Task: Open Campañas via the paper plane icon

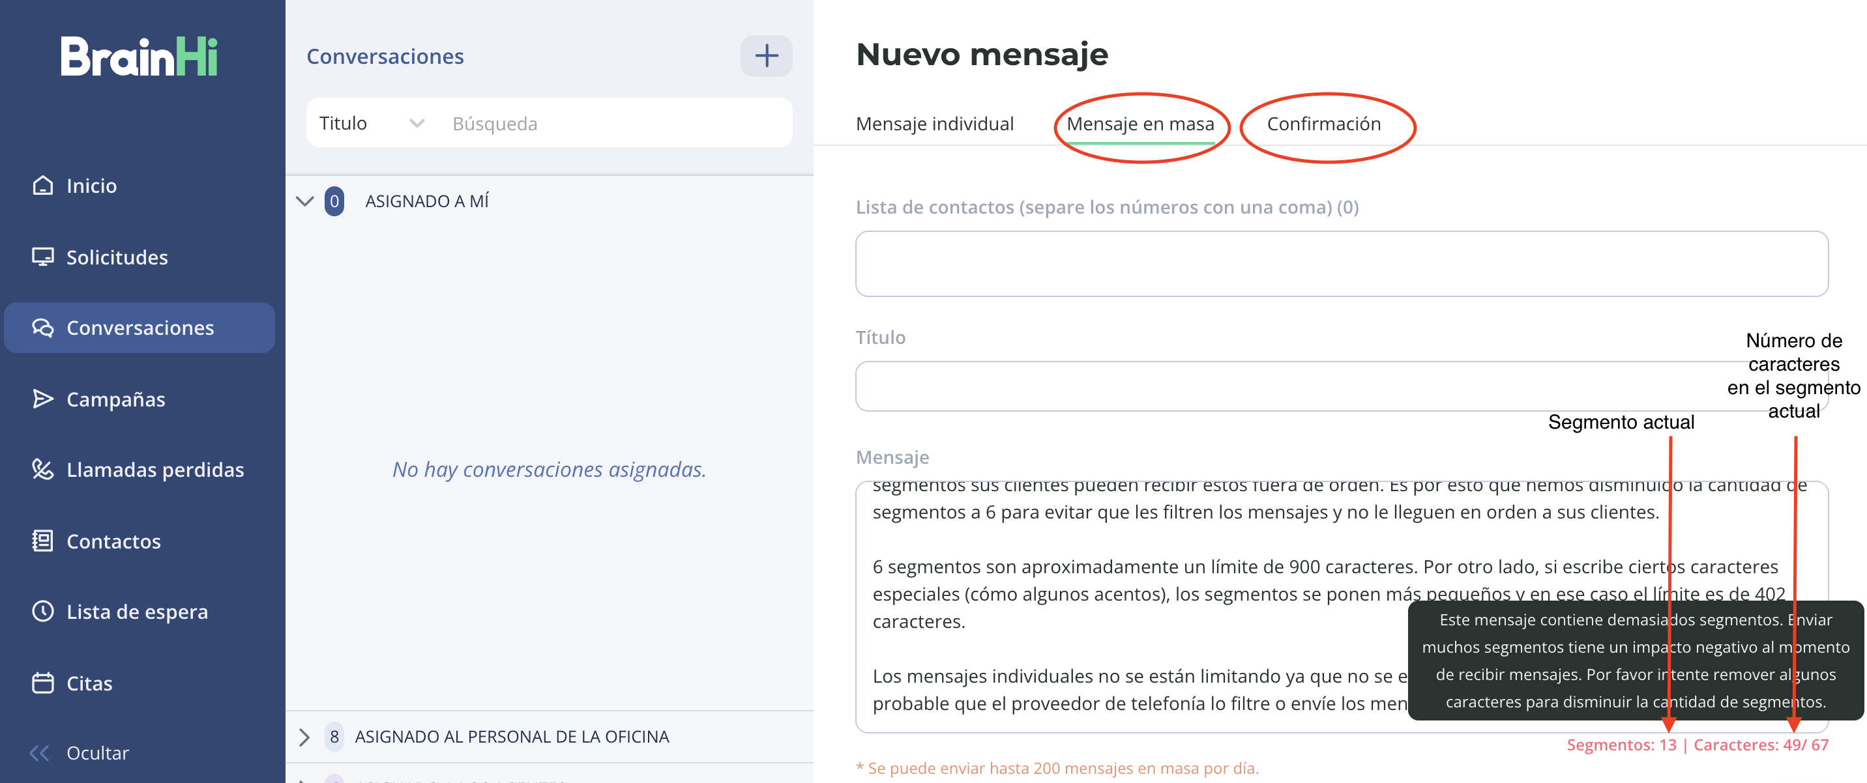Action: [43, 399]
